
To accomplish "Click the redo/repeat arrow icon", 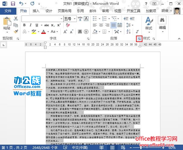I will point(32,4).
